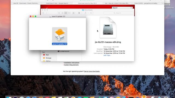The width and height of the screenshot is (175, 98).
Task: Open a new Safari tab with plus button
Action: click(163, 3)
